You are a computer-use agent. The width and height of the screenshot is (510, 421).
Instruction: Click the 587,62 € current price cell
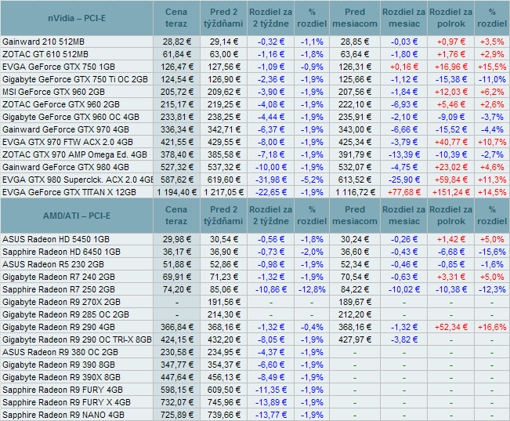(x=176, y=180)
